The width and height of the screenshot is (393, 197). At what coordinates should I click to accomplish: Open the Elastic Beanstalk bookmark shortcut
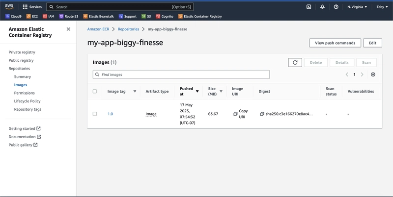tap(99, 16)
